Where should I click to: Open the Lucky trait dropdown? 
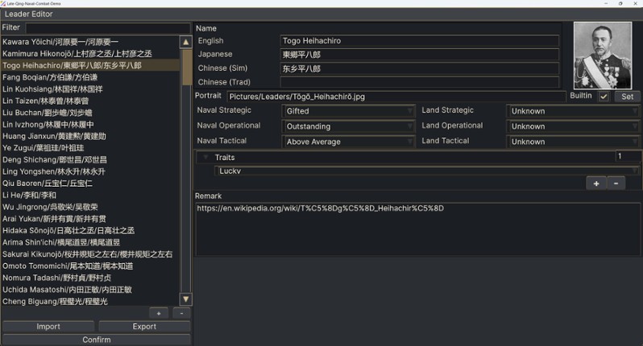tap(427, 171)
